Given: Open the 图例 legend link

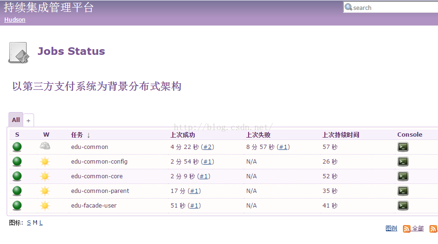Looking at the screenshot, I should [x=391, y=228].
